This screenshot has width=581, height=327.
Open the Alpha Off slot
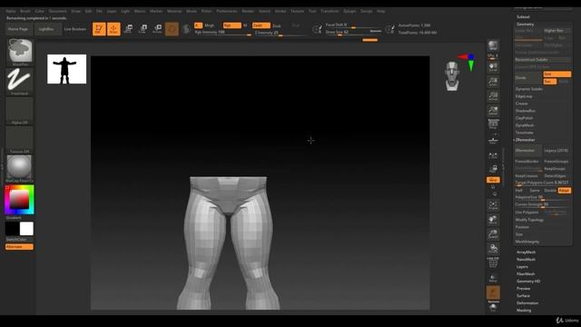coord(20,111)
